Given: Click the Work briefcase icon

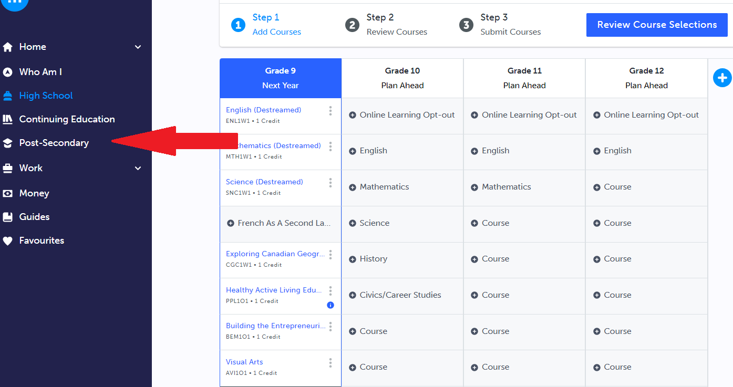Looking at the screenshot, I should pos(7,168).
